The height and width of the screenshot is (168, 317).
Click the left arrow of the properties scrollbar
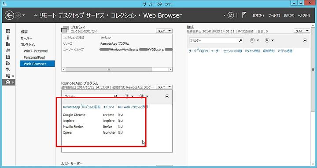coord(64,69)
